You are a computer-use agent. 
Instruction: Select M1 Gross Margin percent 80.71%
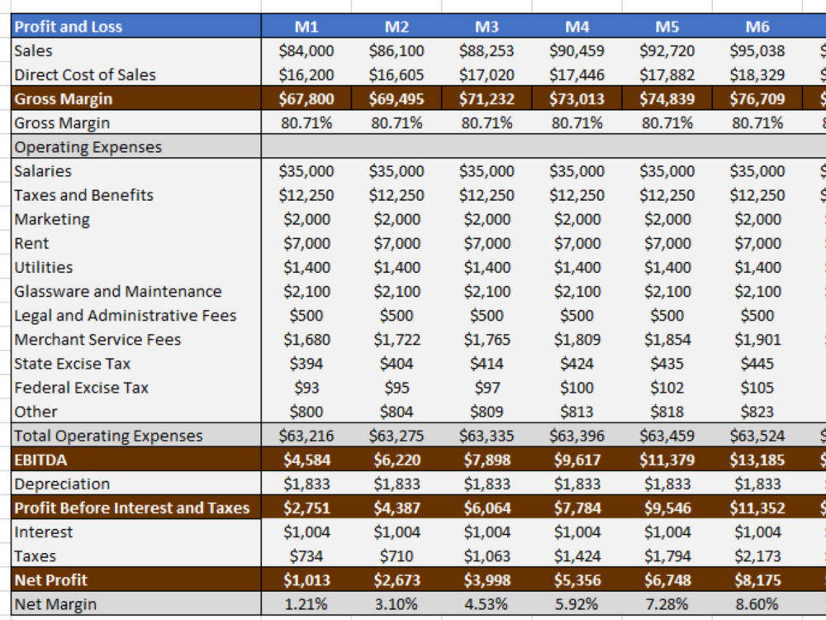[306, 123]
